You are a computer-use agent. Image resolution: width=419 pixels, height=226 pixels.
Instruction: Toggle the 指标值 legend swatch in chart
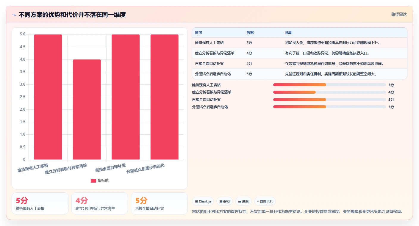pyautogui.click(x=93, y=181)
